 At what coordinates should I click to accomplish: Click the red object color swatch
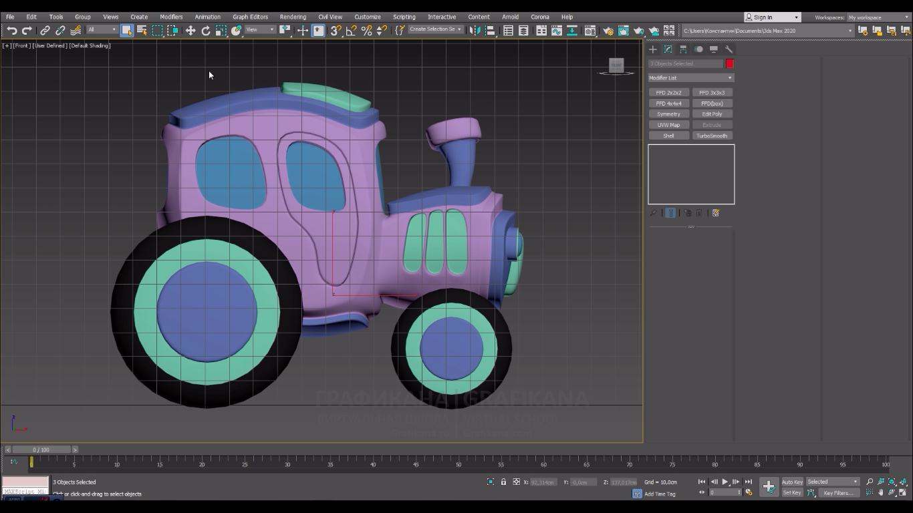[730, 63]
